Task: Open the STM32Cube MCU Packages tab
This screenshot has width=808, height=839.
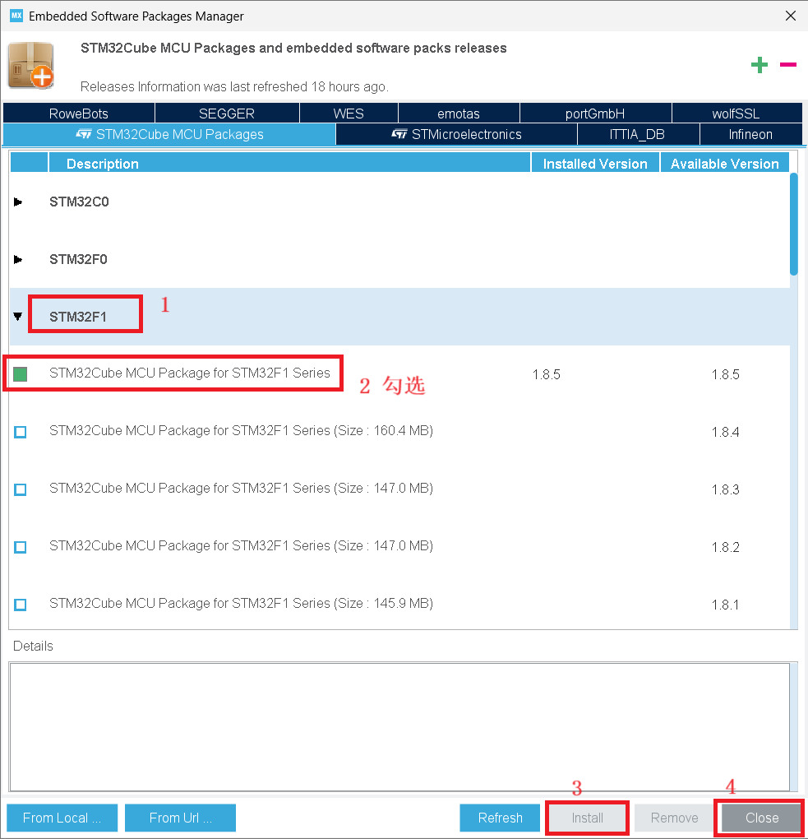Action: (x=169, y=134)
